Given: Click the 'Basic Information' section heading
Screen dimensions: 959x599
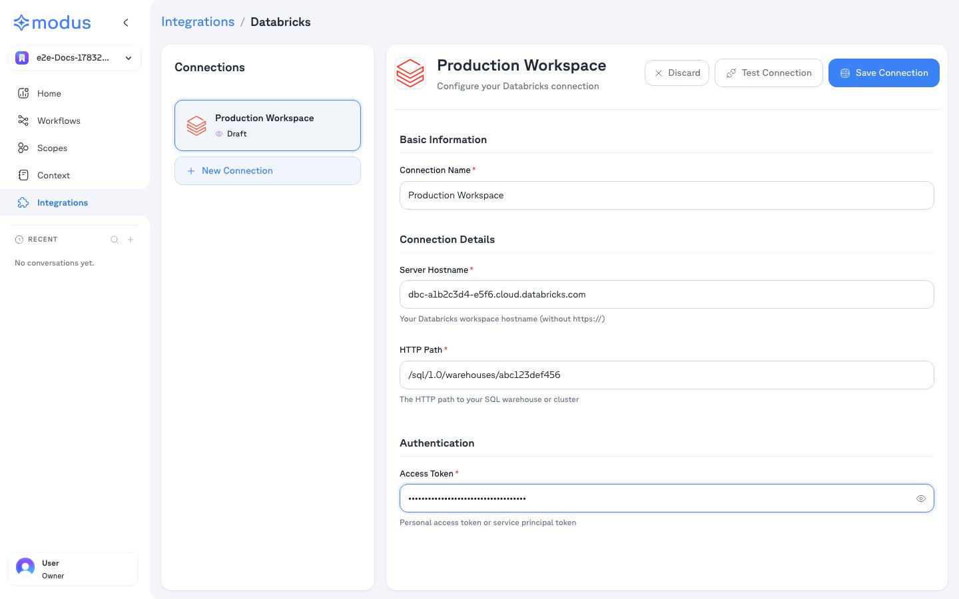Looking at the screenshot, I should [443, 140].
